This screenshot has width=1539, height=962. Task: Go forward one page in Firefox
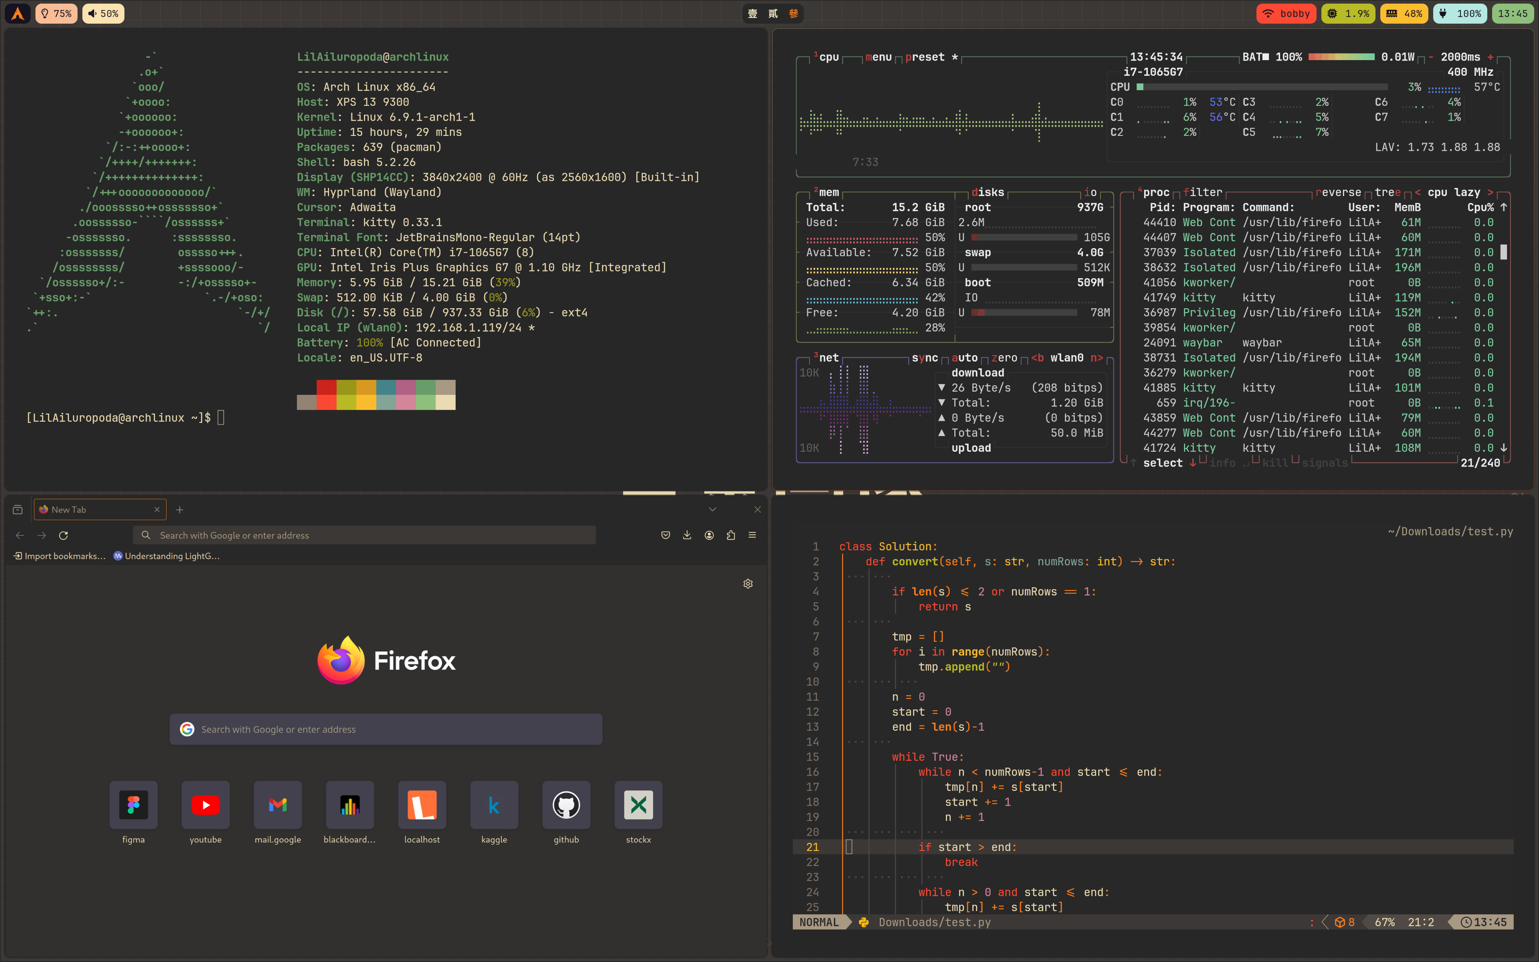[x=41, y=536]
